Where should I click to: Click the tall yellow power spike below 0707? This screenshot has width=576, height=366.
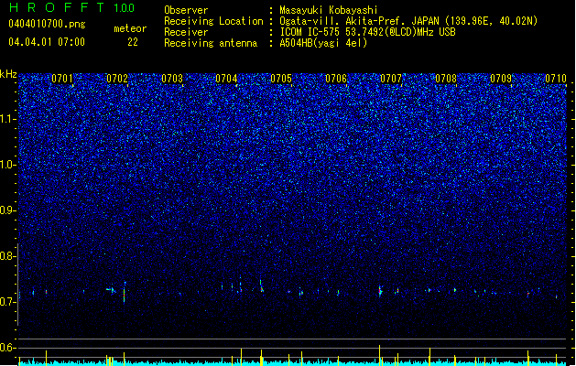pyautogui.click(x=379, y=355)
